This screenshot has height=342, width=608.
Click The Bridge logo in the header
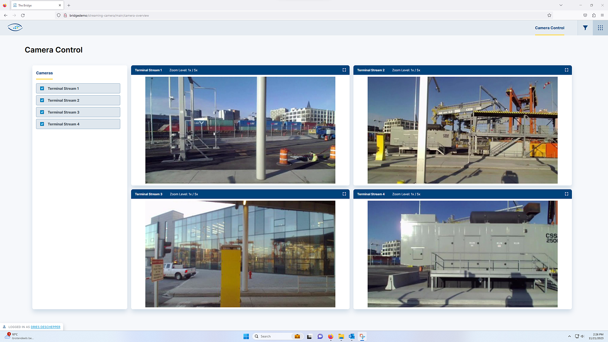[x=15, y=27]
